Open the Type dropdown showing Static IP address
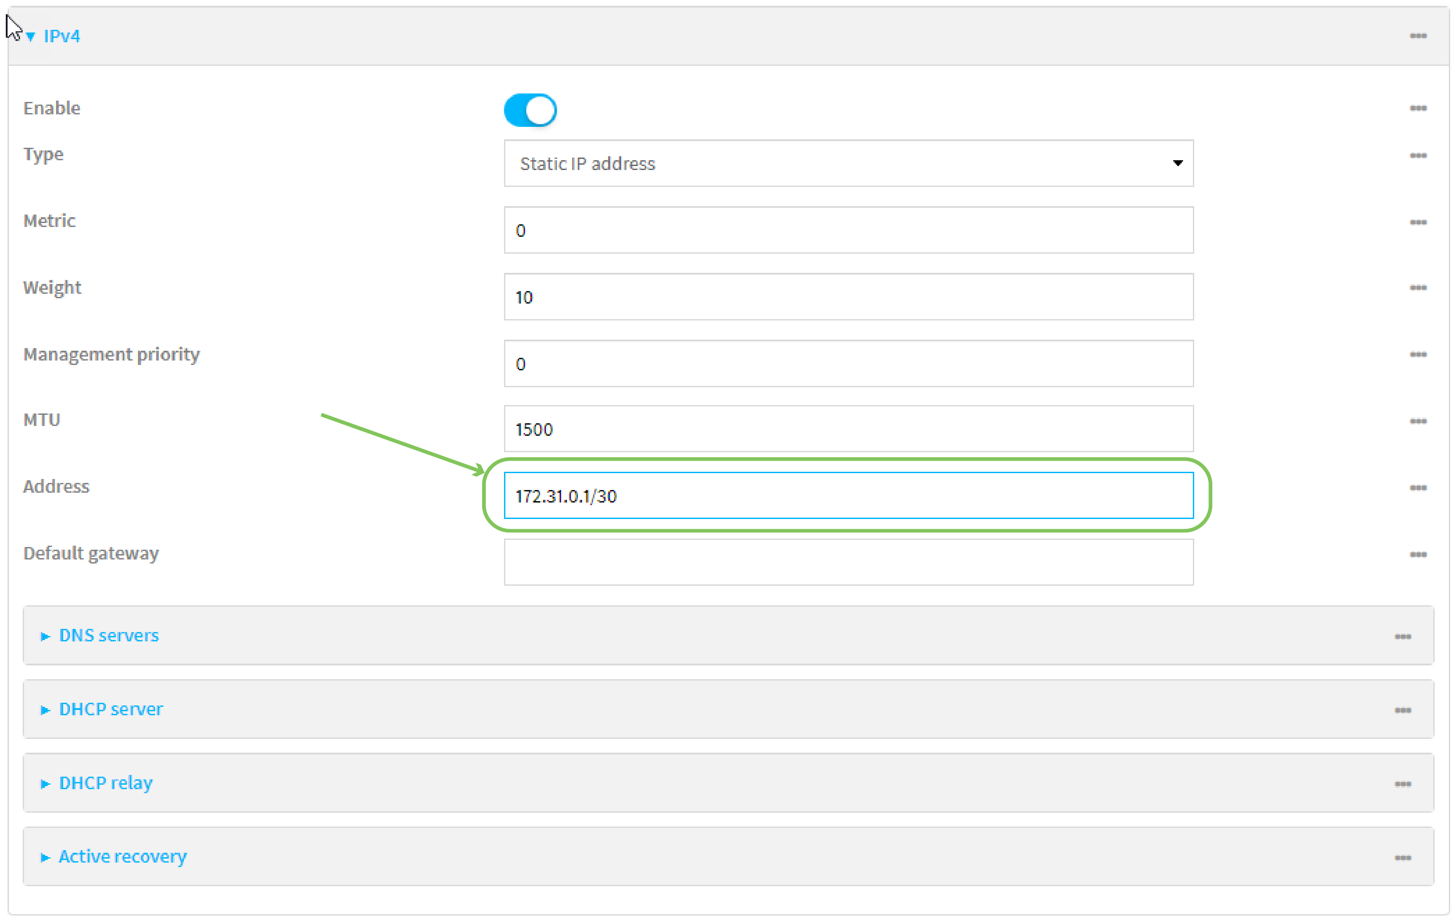 [x=848, y=163]
